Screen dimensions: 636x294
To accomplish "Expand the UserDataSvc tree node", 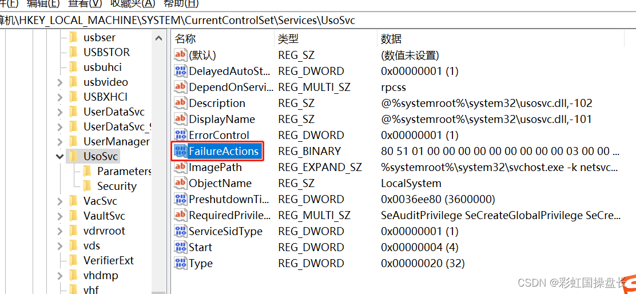I will [60, 112].
